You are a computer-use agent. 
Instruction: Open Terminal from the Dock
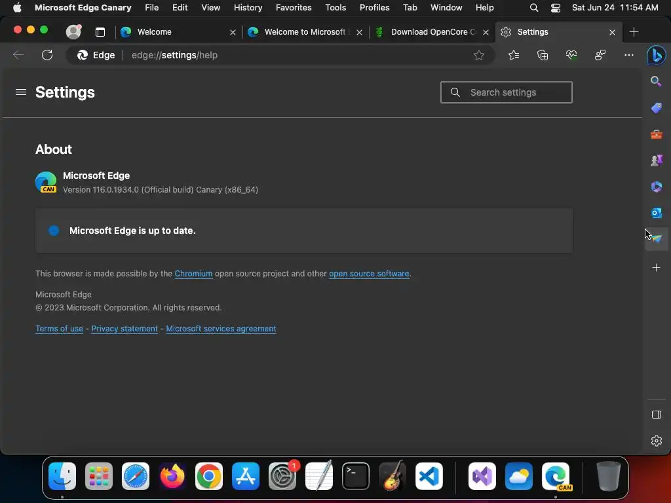pos(356,476)
